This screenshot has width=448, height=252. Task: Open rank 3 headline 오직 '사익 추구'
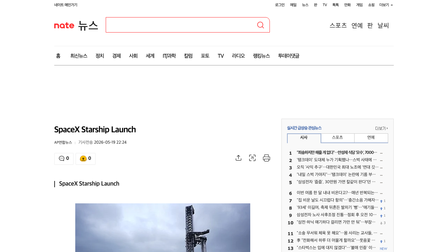click(x=338, y=167)
